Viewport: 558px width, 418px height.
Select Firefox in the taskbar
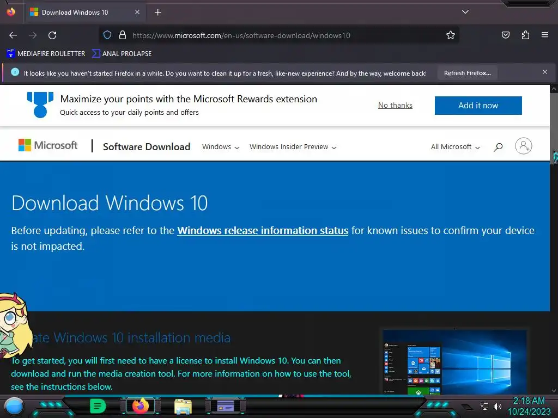click(x=140, y=406)
